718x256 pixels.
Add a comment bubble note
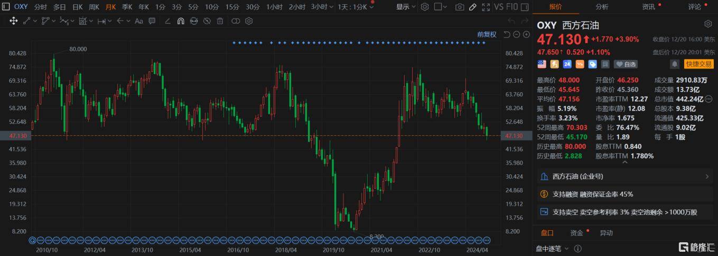[x=152, y=21]
